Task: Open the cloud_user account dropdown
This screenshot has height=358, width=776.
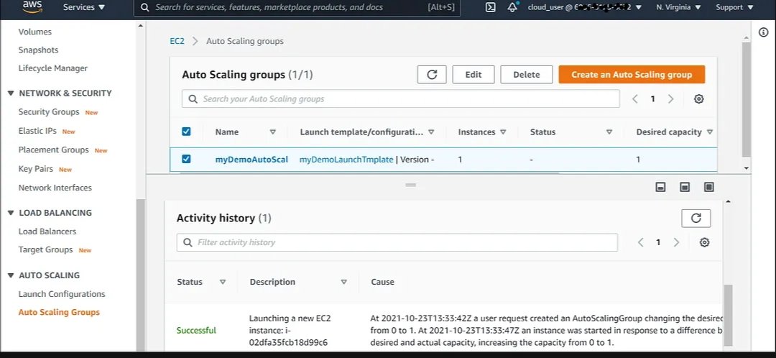Action: coord(584,7)
